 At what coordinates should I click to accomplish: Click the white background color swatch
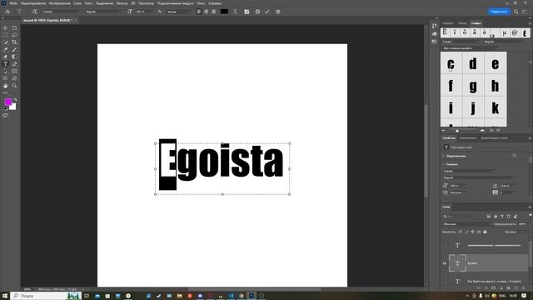pos(13,107)
